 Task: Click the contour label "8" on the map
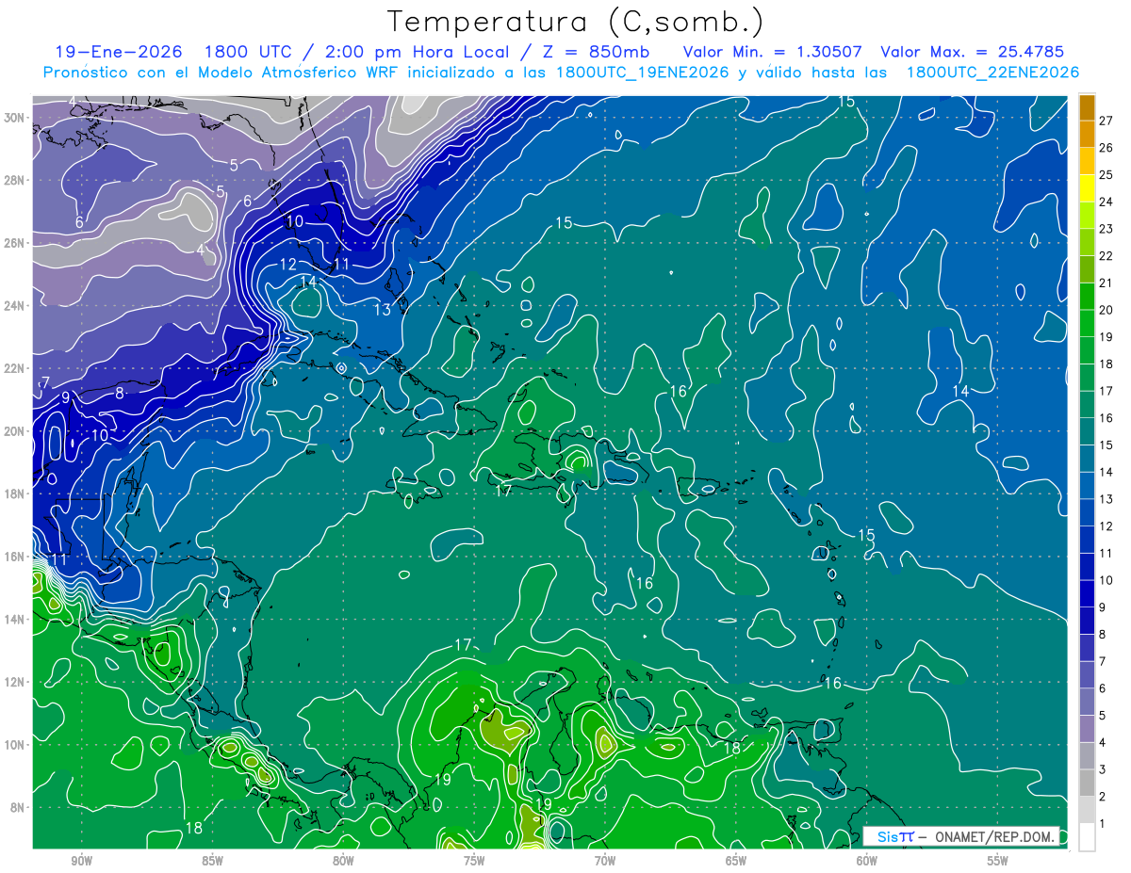pyautogui.click(x=120, y=393)
